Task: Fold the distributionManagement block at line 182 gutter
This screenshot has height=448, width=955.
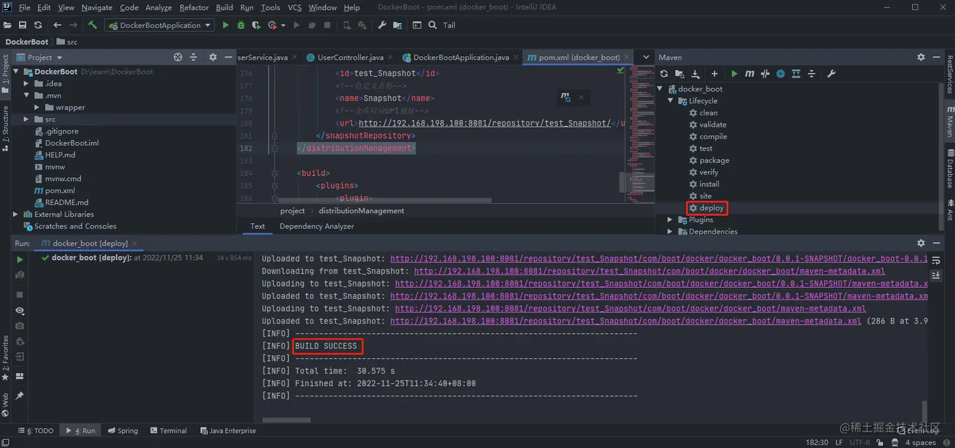Action: (x=274, y=149)
